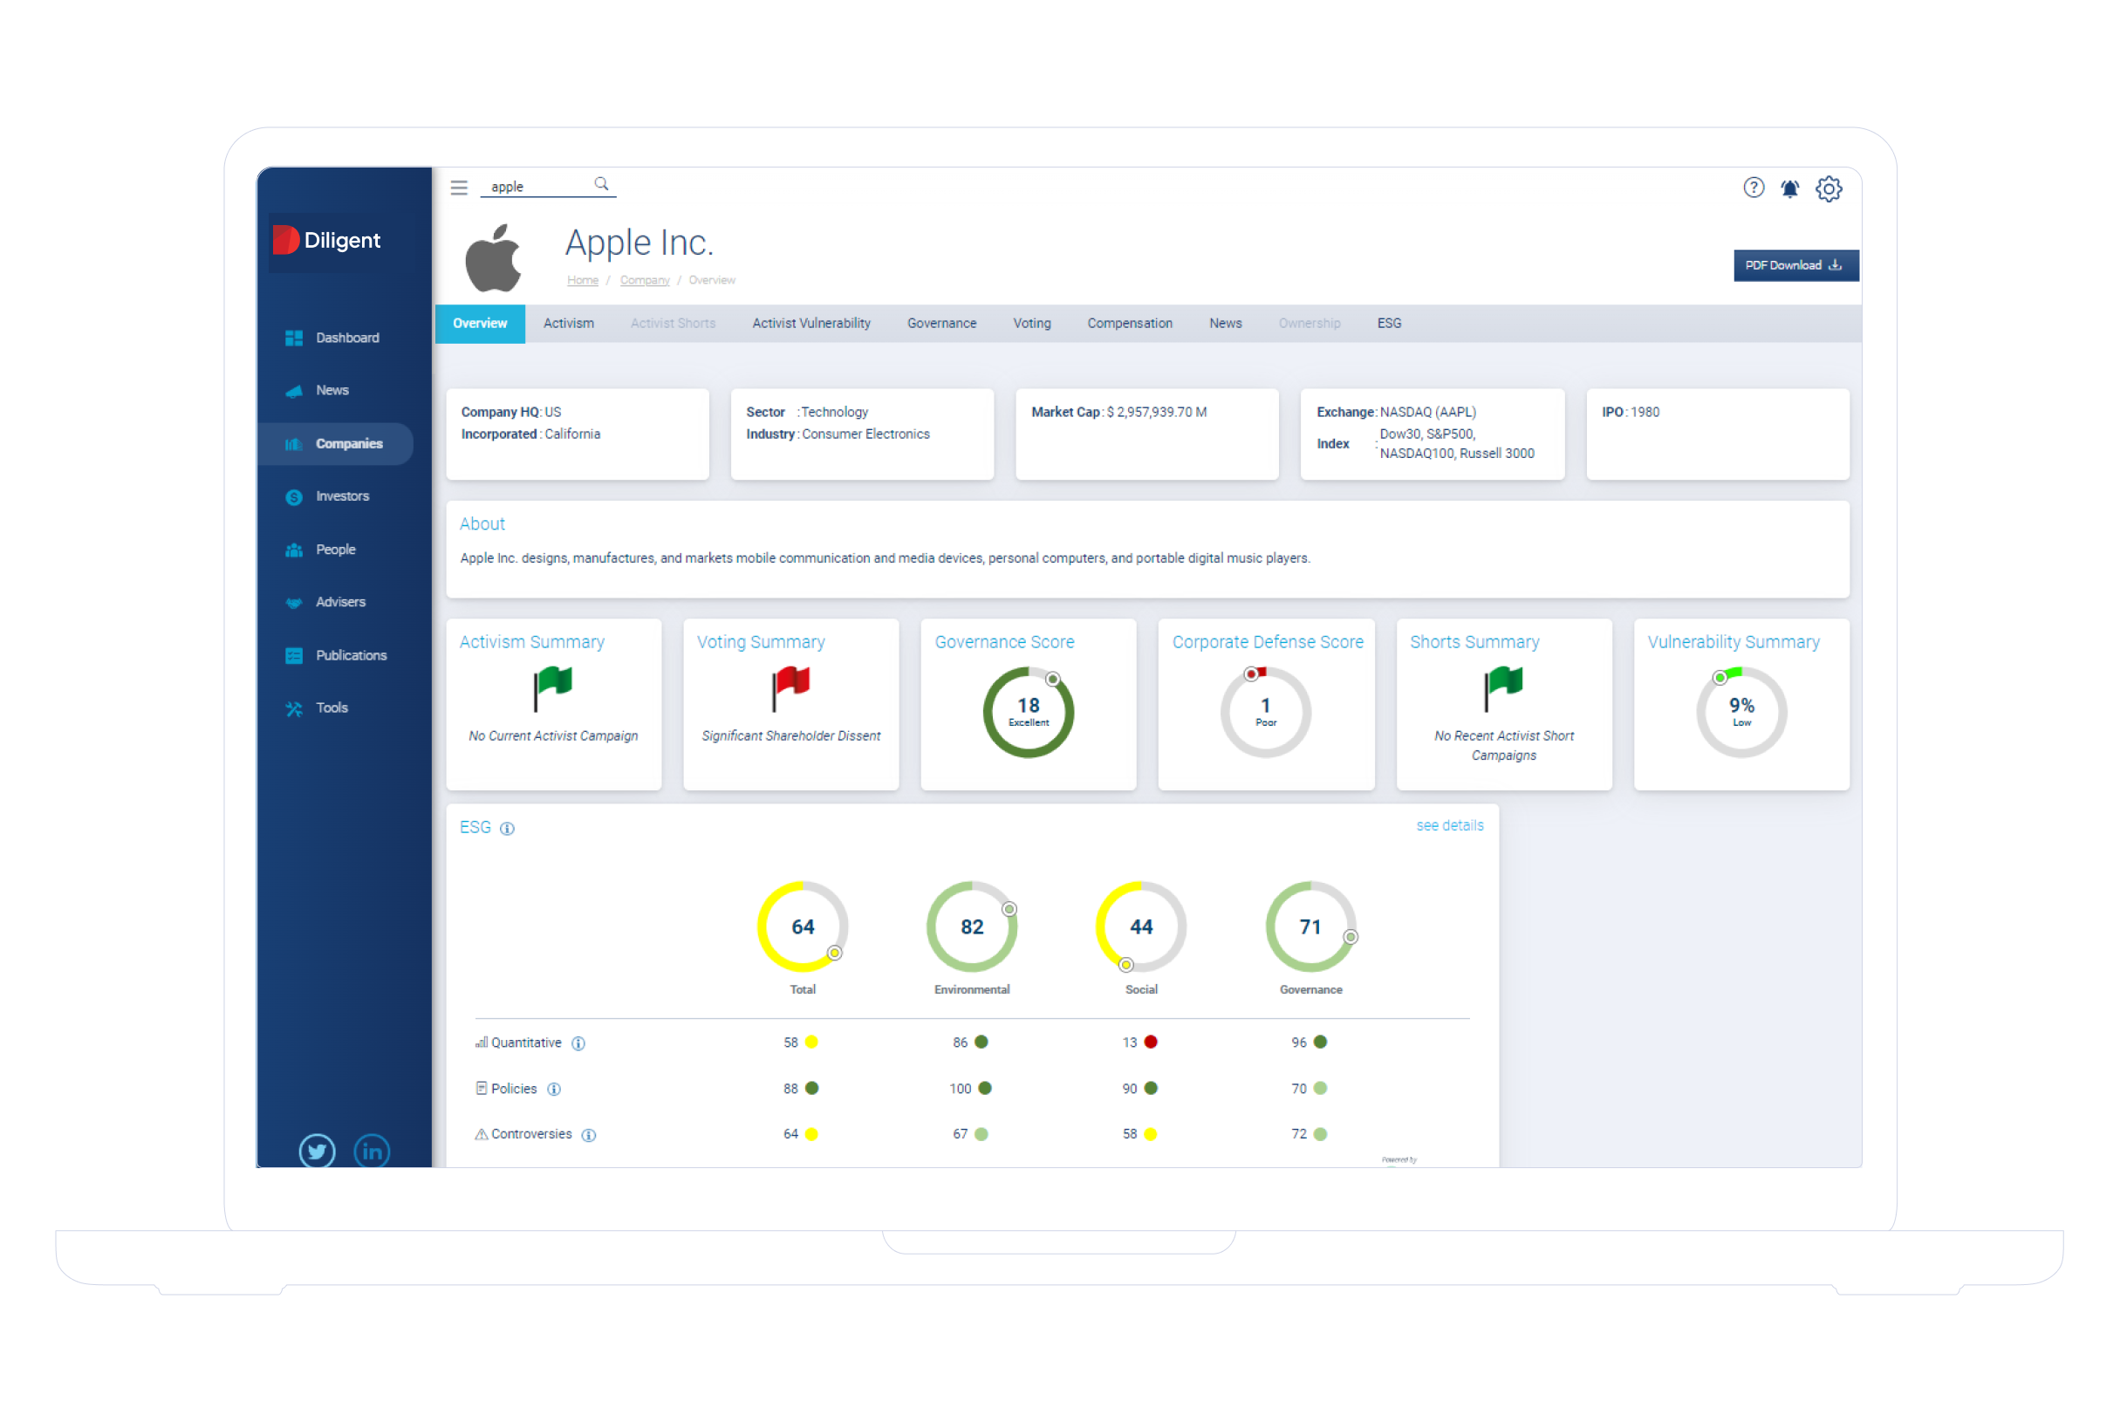Click the NASDAQ (AAPL) exchange value
This screenshot has width=2120, height=1422.
pyautogui.click(x=1427, y=413)
